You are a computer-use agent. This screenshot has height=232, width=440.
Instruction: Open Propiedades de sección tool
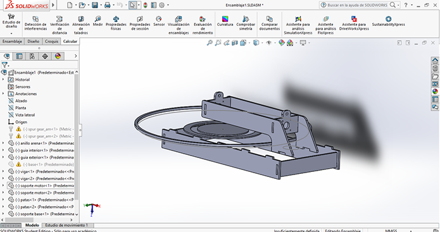tap(140, 23)
